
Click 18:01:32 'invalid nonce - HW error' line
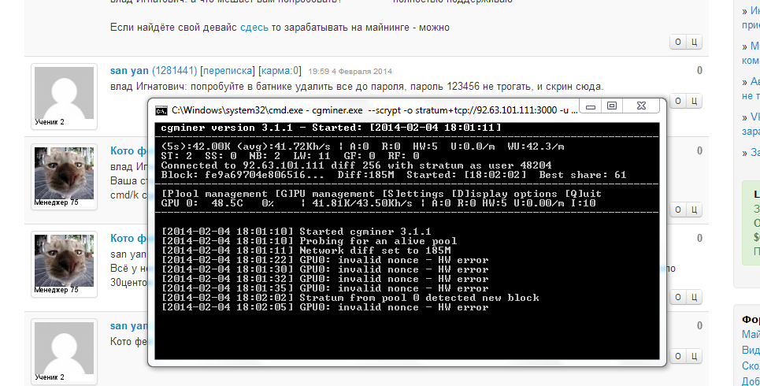pyautogui.click(x=324, y=279)
